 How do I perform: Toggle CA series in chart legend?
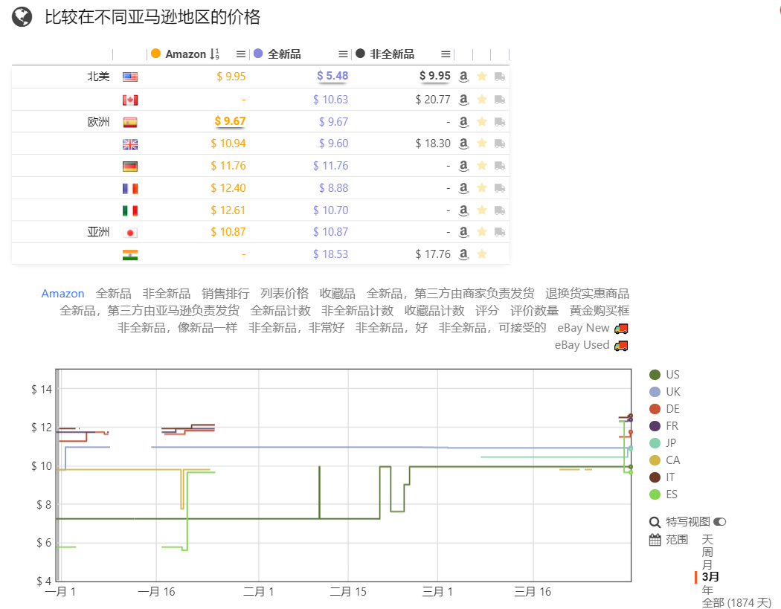point(664,460)
